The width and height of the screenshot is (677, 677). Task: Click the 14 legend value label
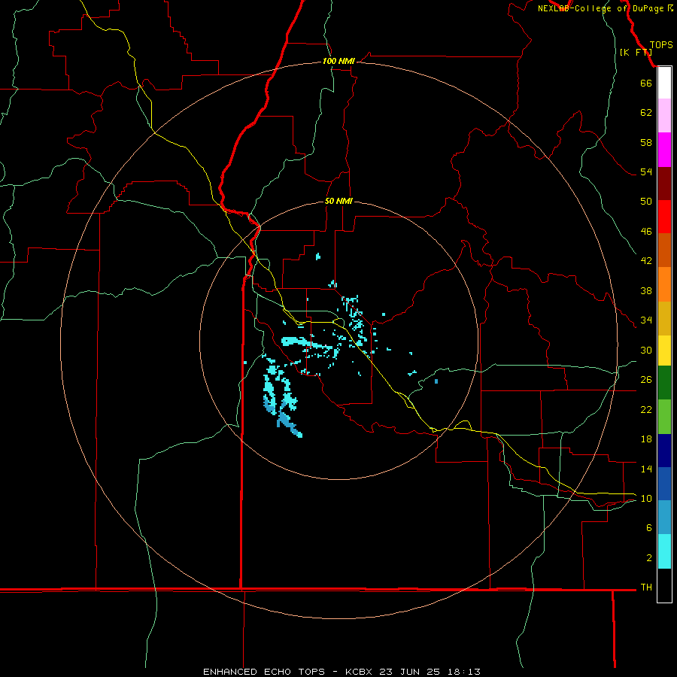click(x=646, y=469)
